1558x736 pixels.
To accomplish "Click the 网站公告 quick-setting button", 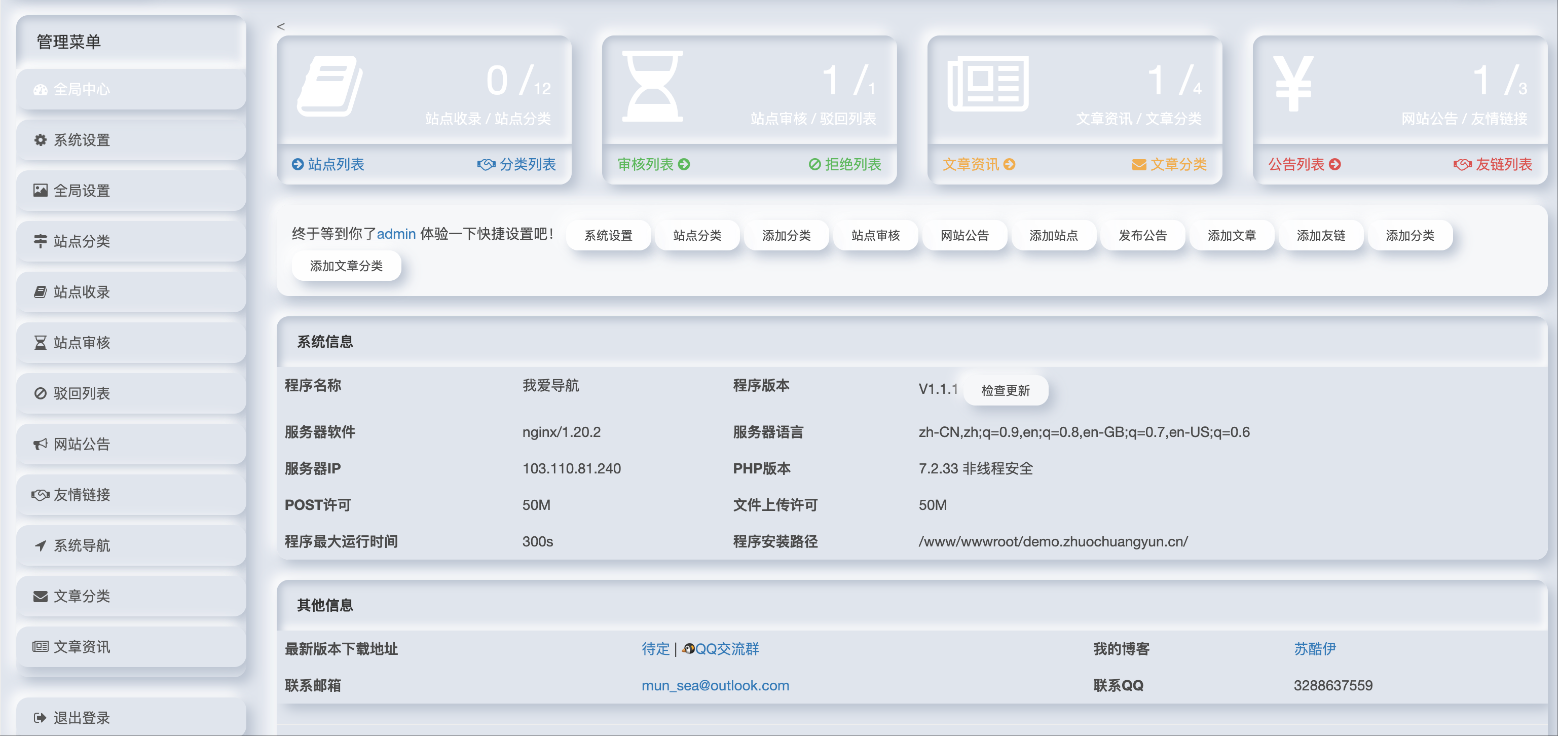I will point(965,236).
